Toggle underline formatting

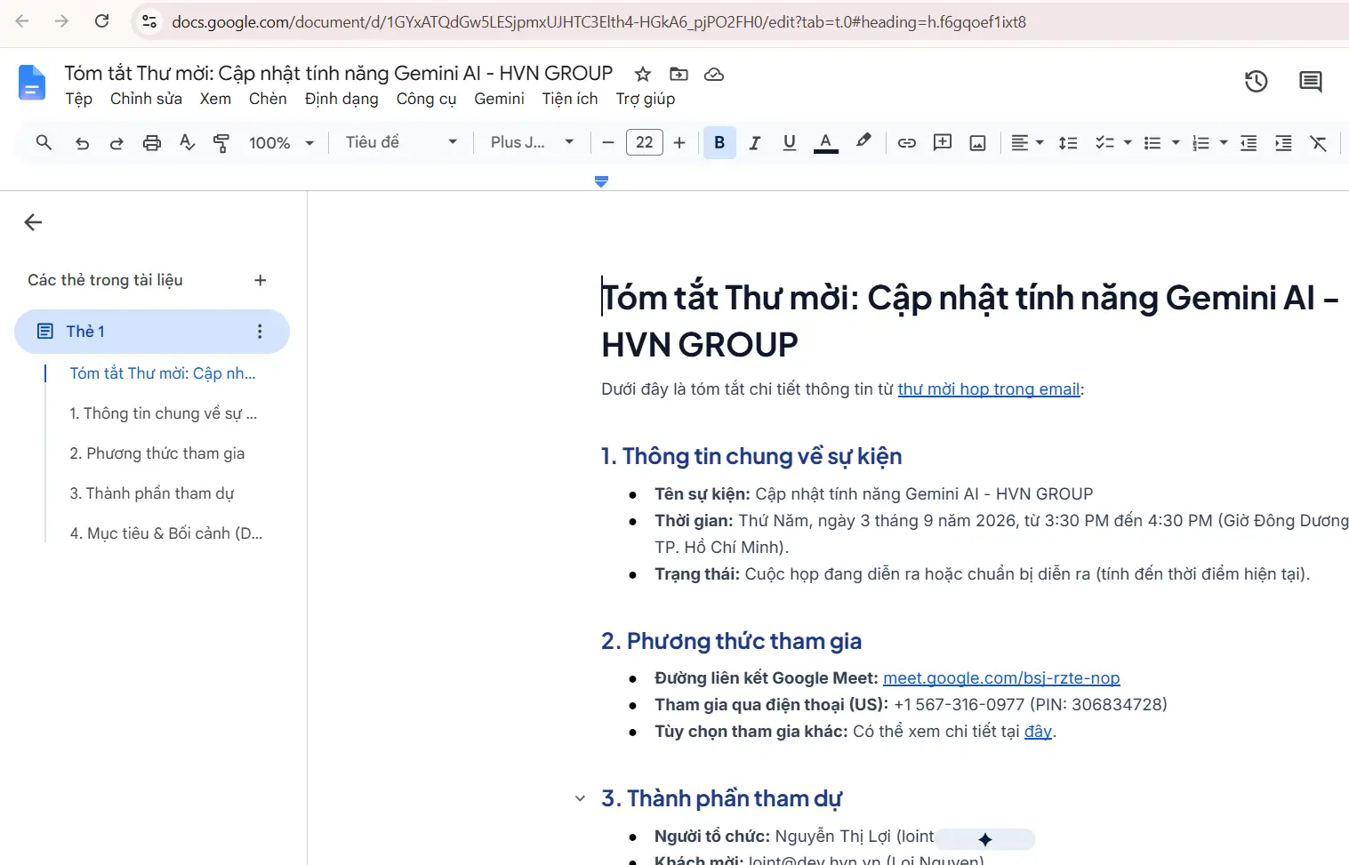[789, 143]
